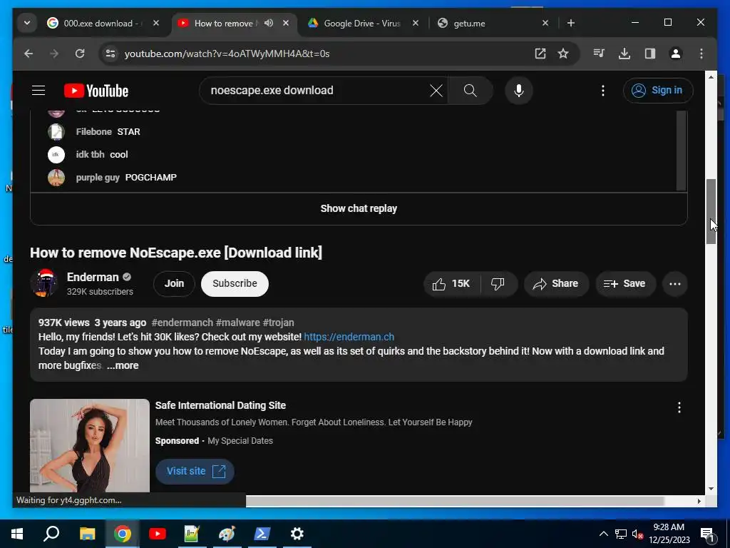Image resolution: width=730 pixels, height=548 pixels.
Task: Click Visit site on the ad
Action: click(x=195, y=471)
